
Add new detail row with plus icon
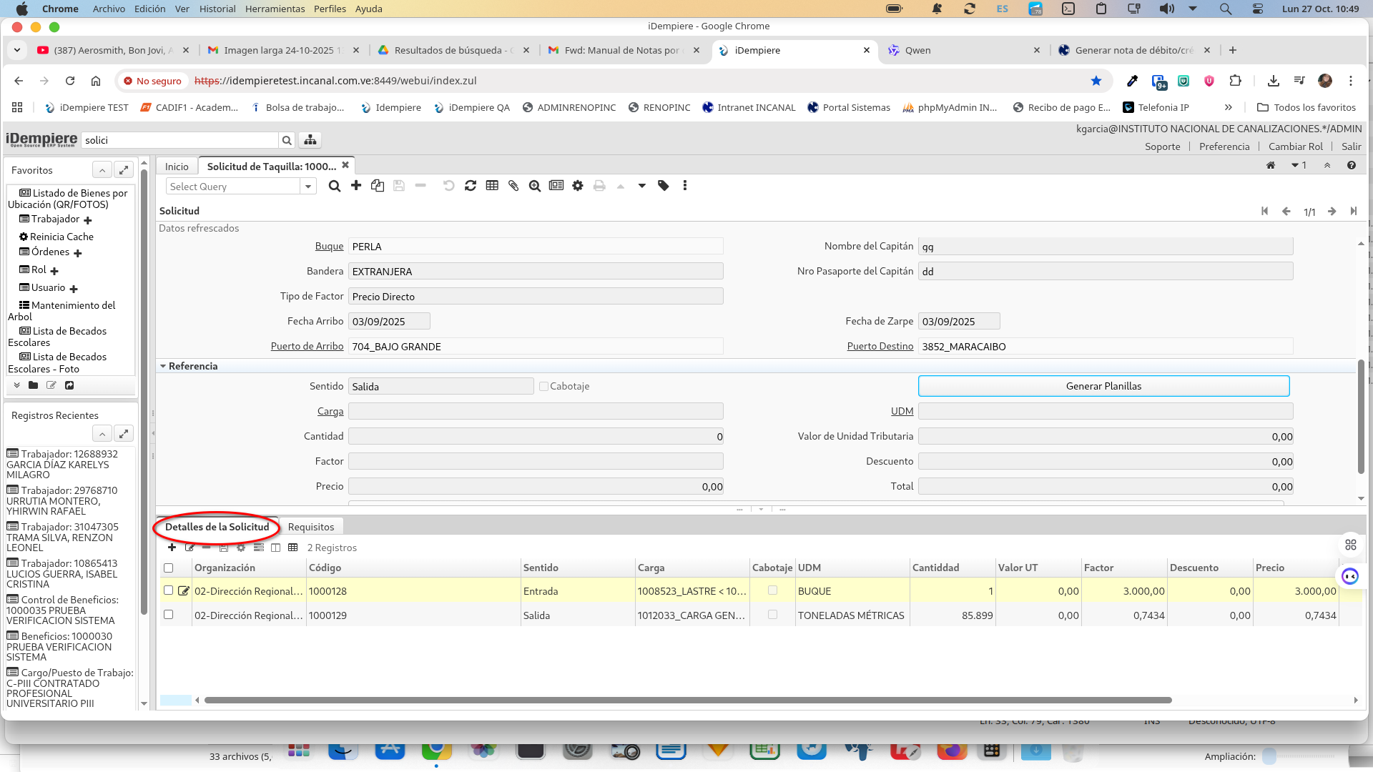(172, 548)
